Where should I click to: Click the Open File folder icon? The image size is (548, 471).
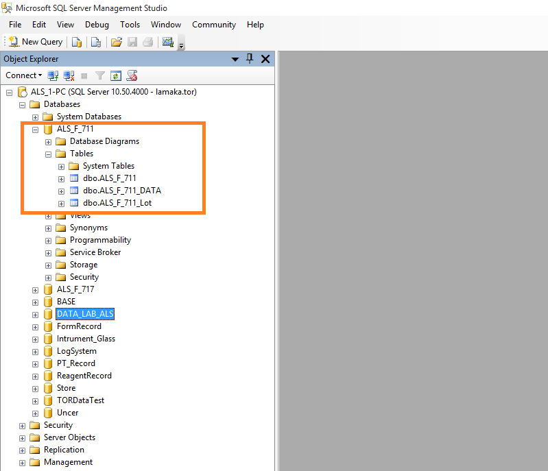(117, 43)
